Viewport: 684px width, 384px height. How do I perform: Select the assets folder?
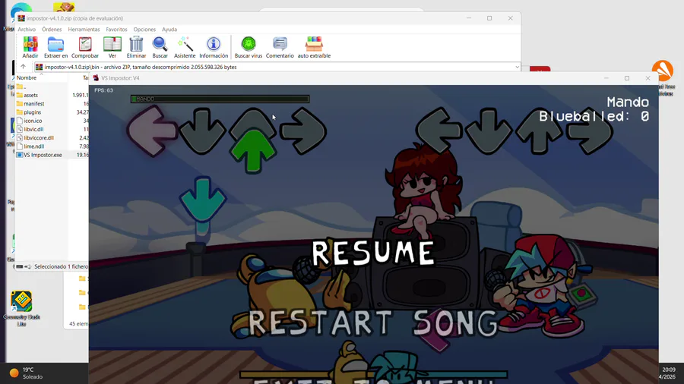(30, 95)
